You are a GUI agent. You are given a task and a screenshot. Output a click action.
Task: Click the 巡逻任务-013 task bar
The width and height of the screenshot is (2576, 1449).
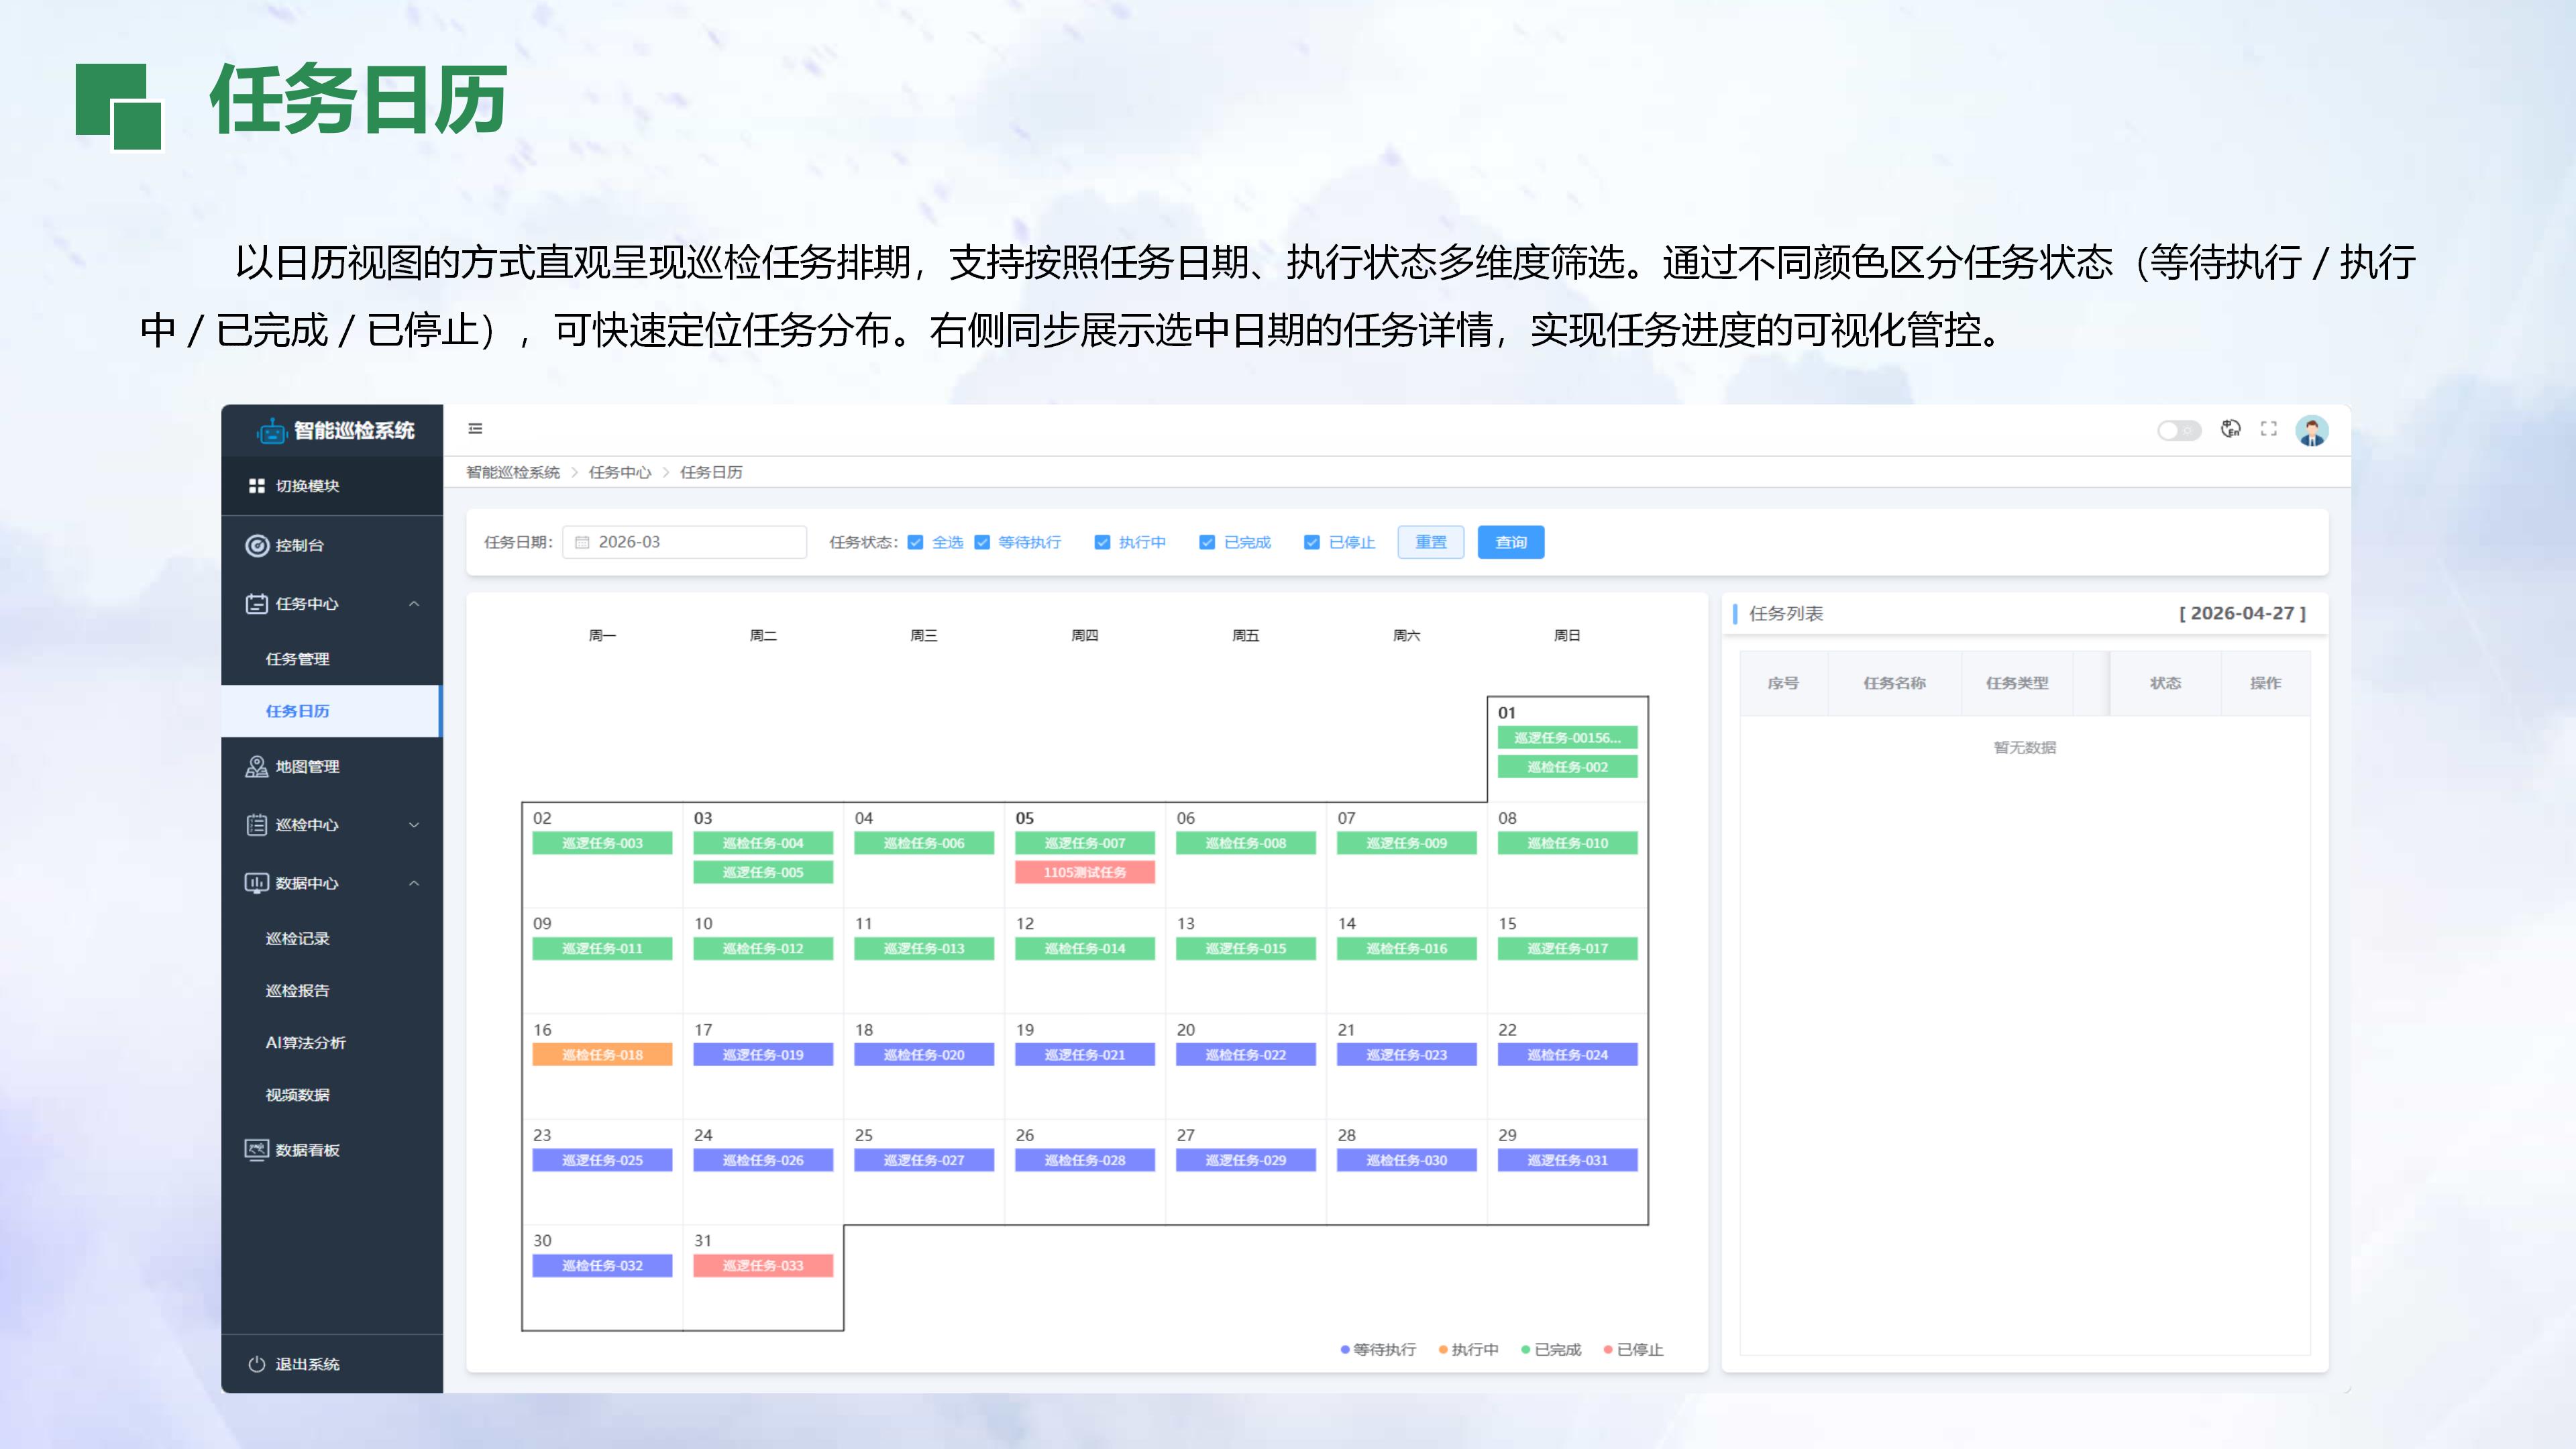click(924, 948)
